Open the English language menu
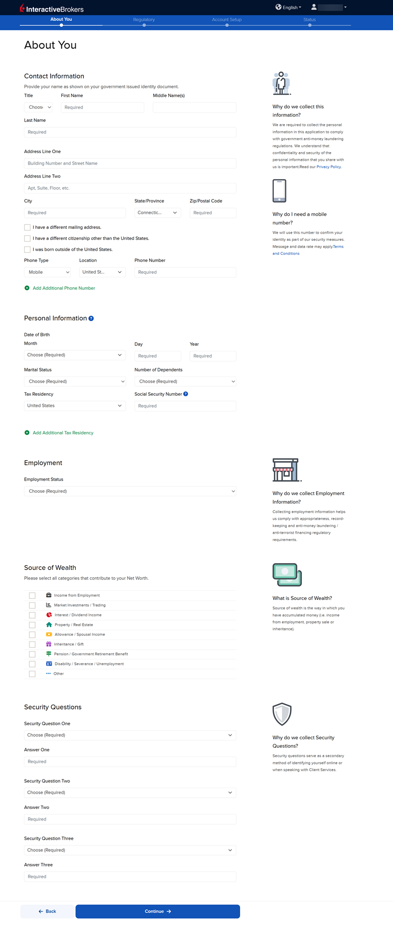The height and width of the screenshot is (929, 393). pos(288,7)
